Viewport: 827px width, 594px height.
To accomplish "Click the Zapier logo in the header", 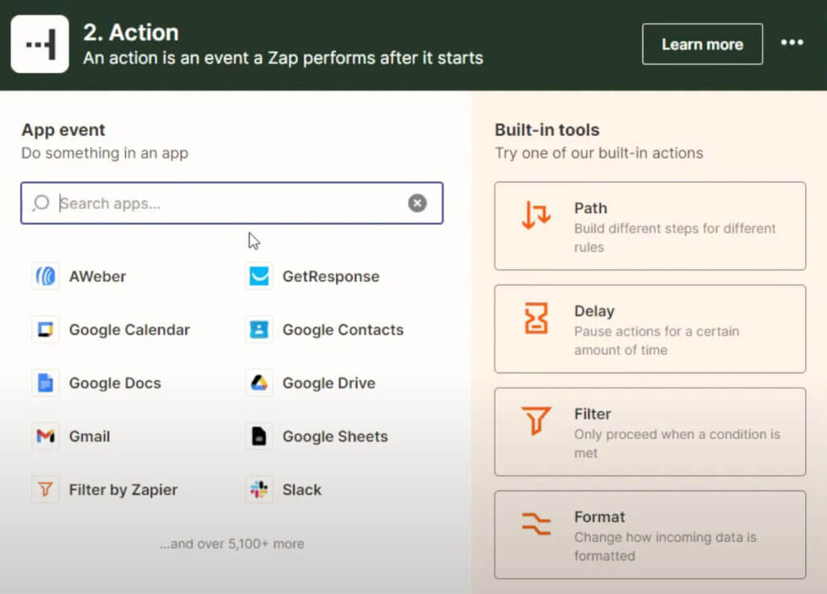I will click(x=40, y=44).
